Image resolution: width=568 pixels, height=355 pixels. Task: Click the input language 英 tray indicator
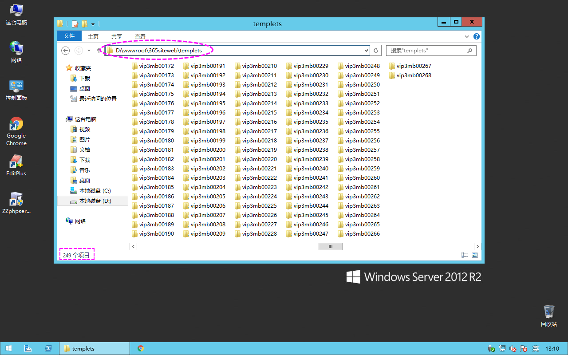[536, 348]
